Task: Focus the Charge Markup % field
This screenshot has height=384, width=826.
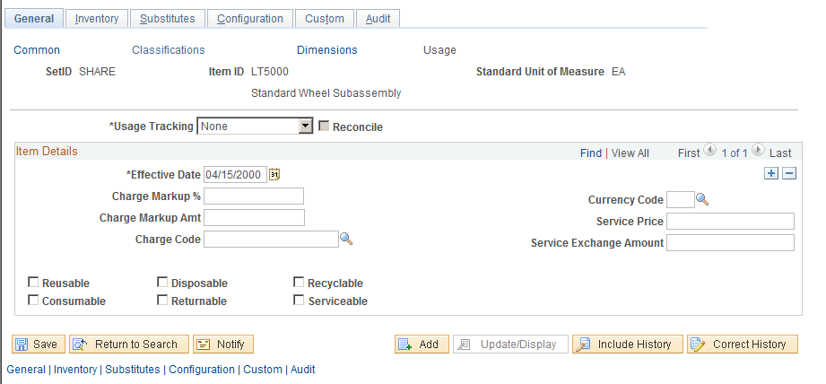Action: [254, 196]
